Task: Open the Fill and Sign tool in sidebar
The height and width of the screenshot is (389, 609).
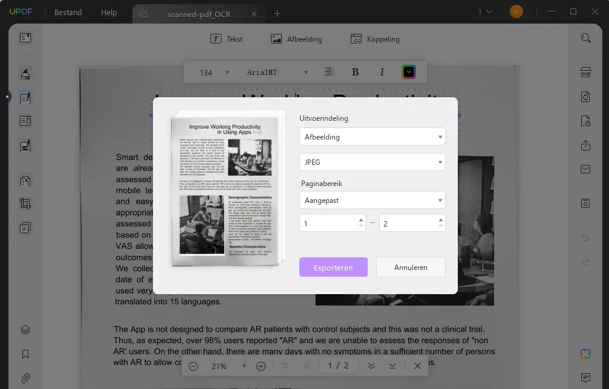Action: pyautogui.click(x=25, y=146)
